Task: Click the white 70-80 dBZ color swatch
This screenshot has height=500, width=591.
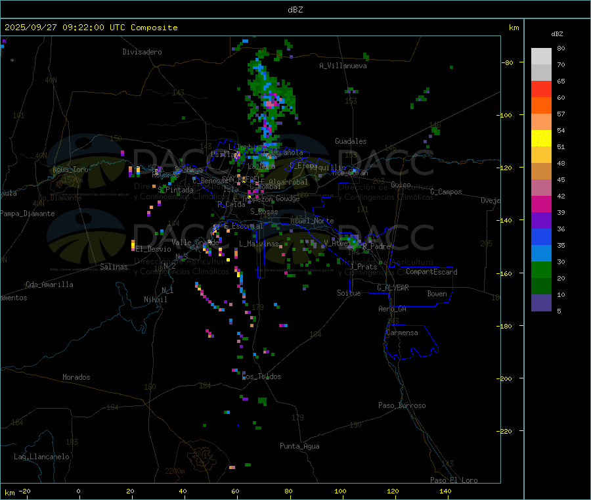Action: (x=541, y=57)
